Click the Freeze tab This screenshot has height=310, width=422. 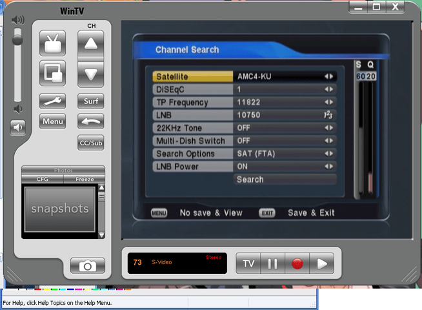tap(85, 179)
